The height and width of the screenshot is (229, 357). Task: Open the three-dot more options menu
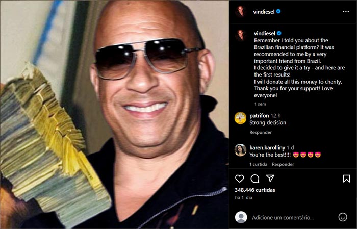346,12
